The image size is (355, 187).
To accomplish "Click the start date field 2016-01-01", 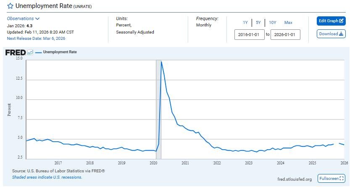I will [249, 34].
